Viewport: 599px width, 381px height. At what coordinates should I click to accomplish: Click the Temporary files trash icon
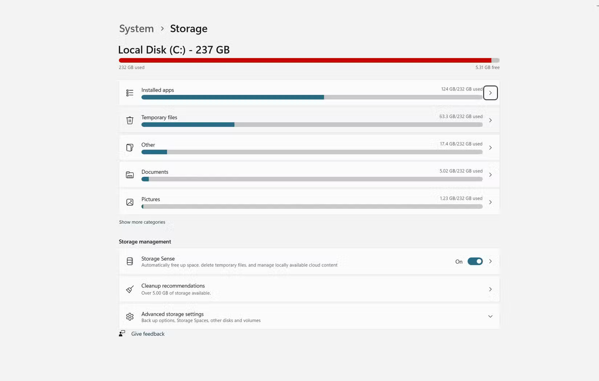pos(130,120)
